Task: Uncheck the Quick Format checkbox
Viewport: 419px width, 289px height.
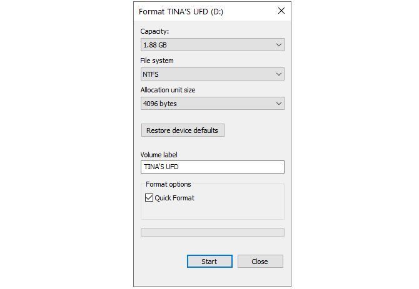Action: pyautogui.click(x=149, y=198)
